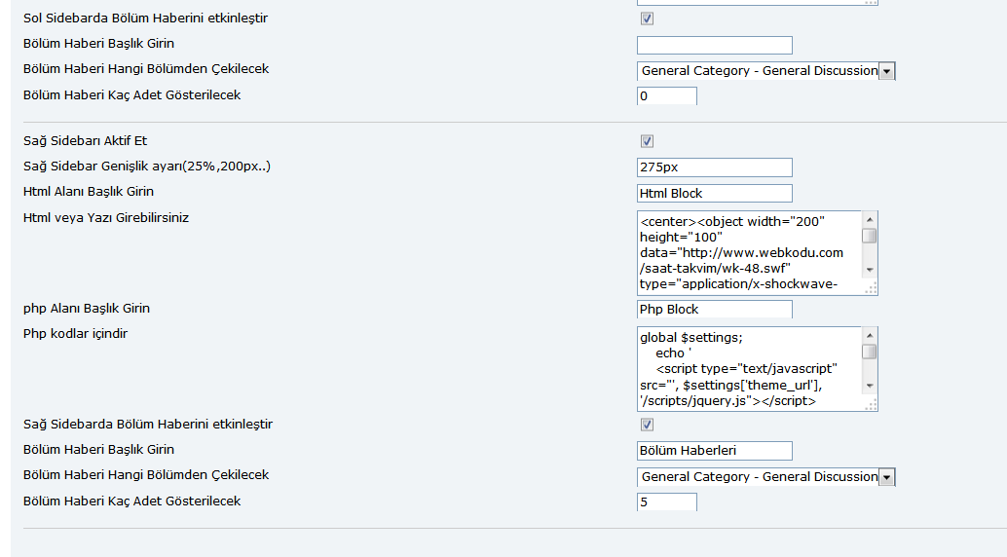Click the Html textarea scrollbar thumb

point(870,236)
